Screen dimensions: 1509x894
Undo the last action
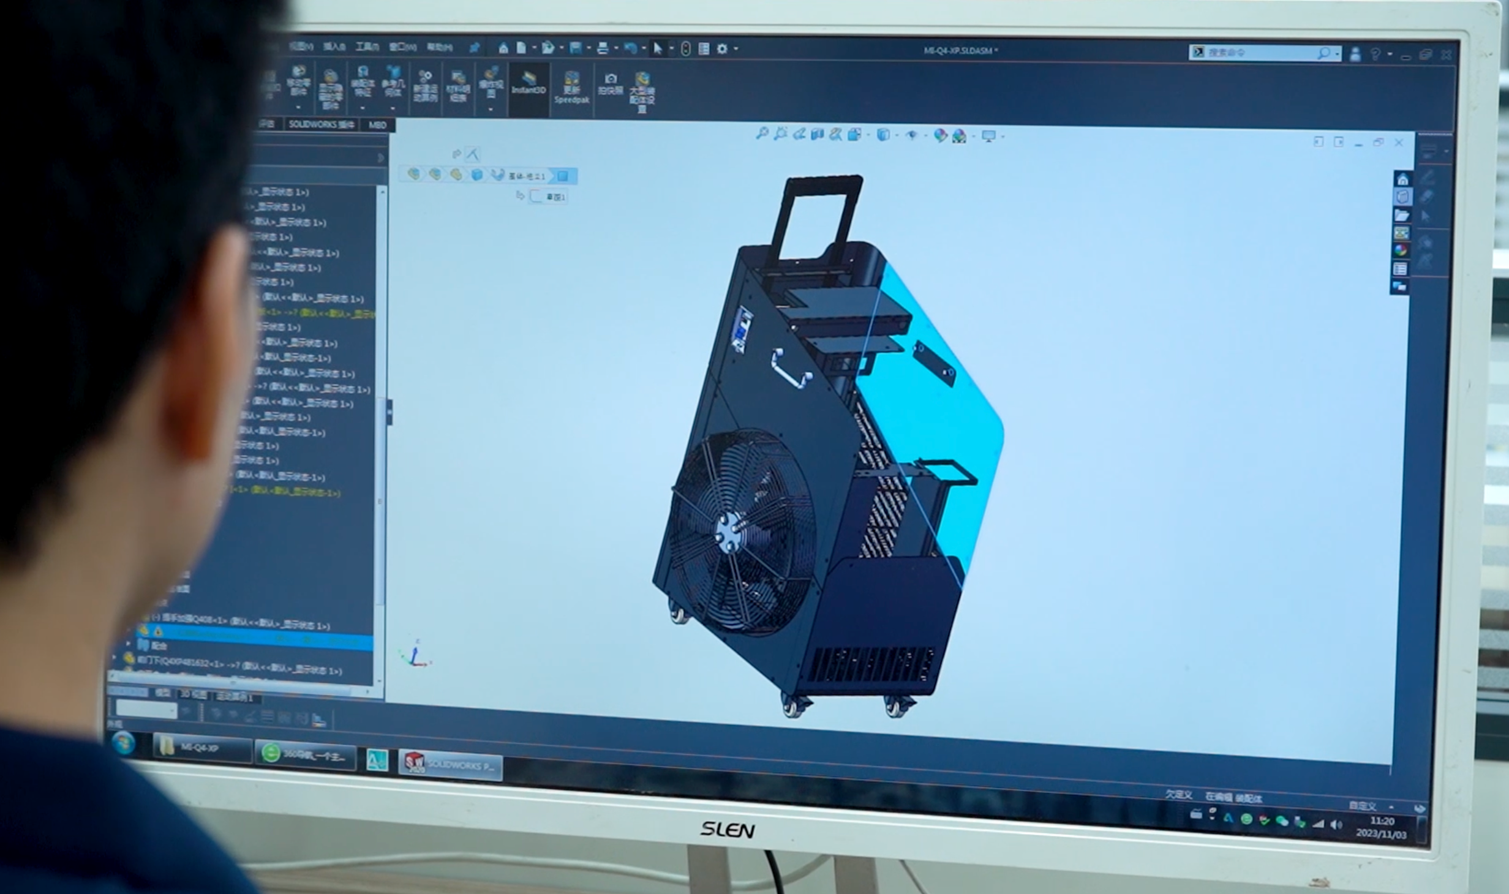pos(630,48)
